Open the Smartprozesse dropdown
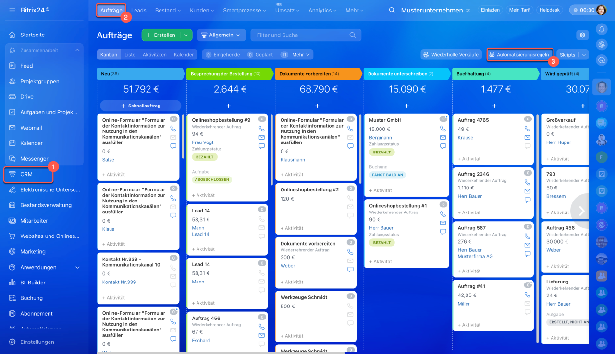 point(245,10)
